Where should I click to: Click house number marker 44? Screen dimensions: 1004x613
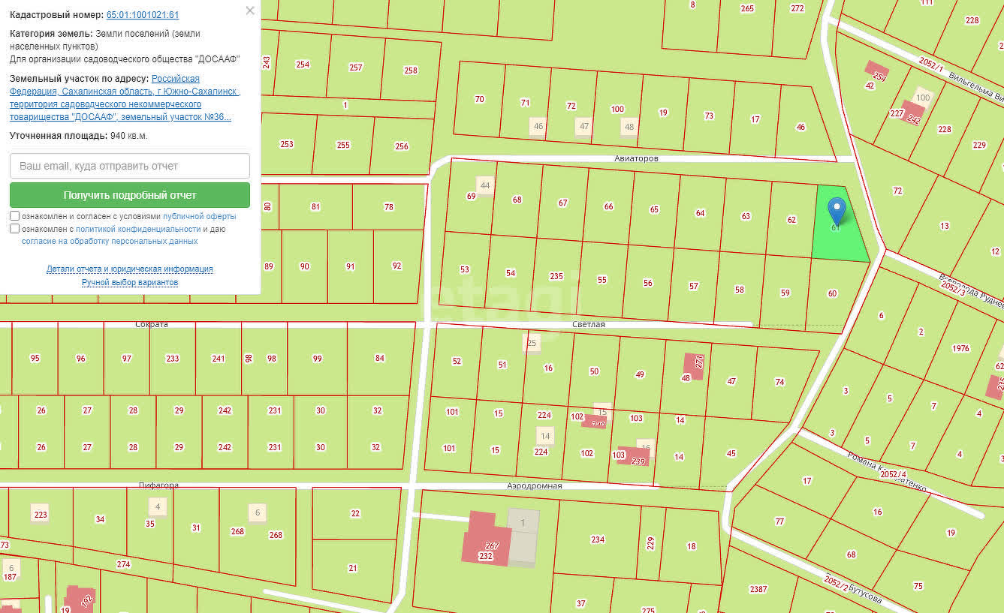pos(486,185)
